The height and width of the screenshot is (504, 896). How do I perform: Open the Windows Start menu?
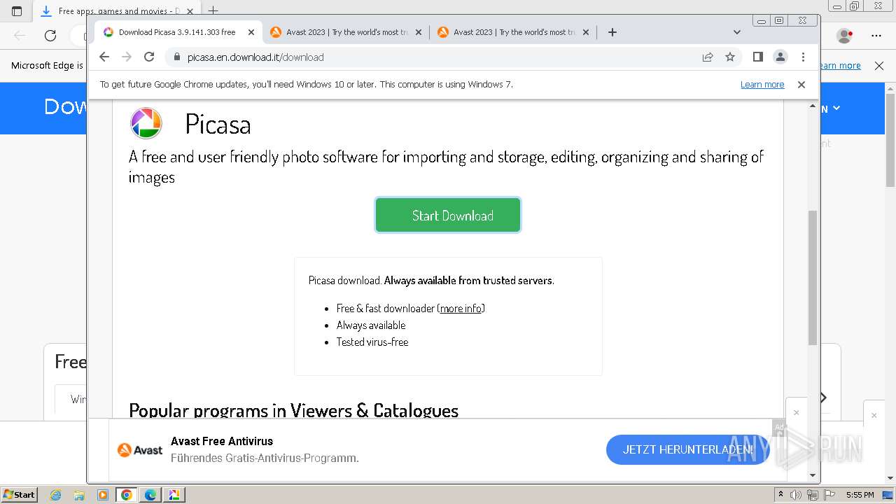tap(19, 495)
